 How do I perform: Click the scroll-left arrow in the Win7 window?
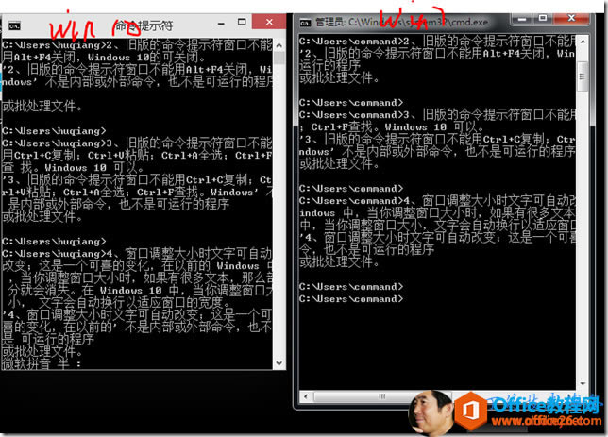(x=306, y=396)
